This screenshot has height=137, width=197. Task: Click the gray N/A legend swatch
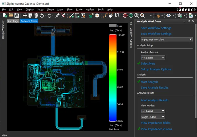tap(113, 26)
